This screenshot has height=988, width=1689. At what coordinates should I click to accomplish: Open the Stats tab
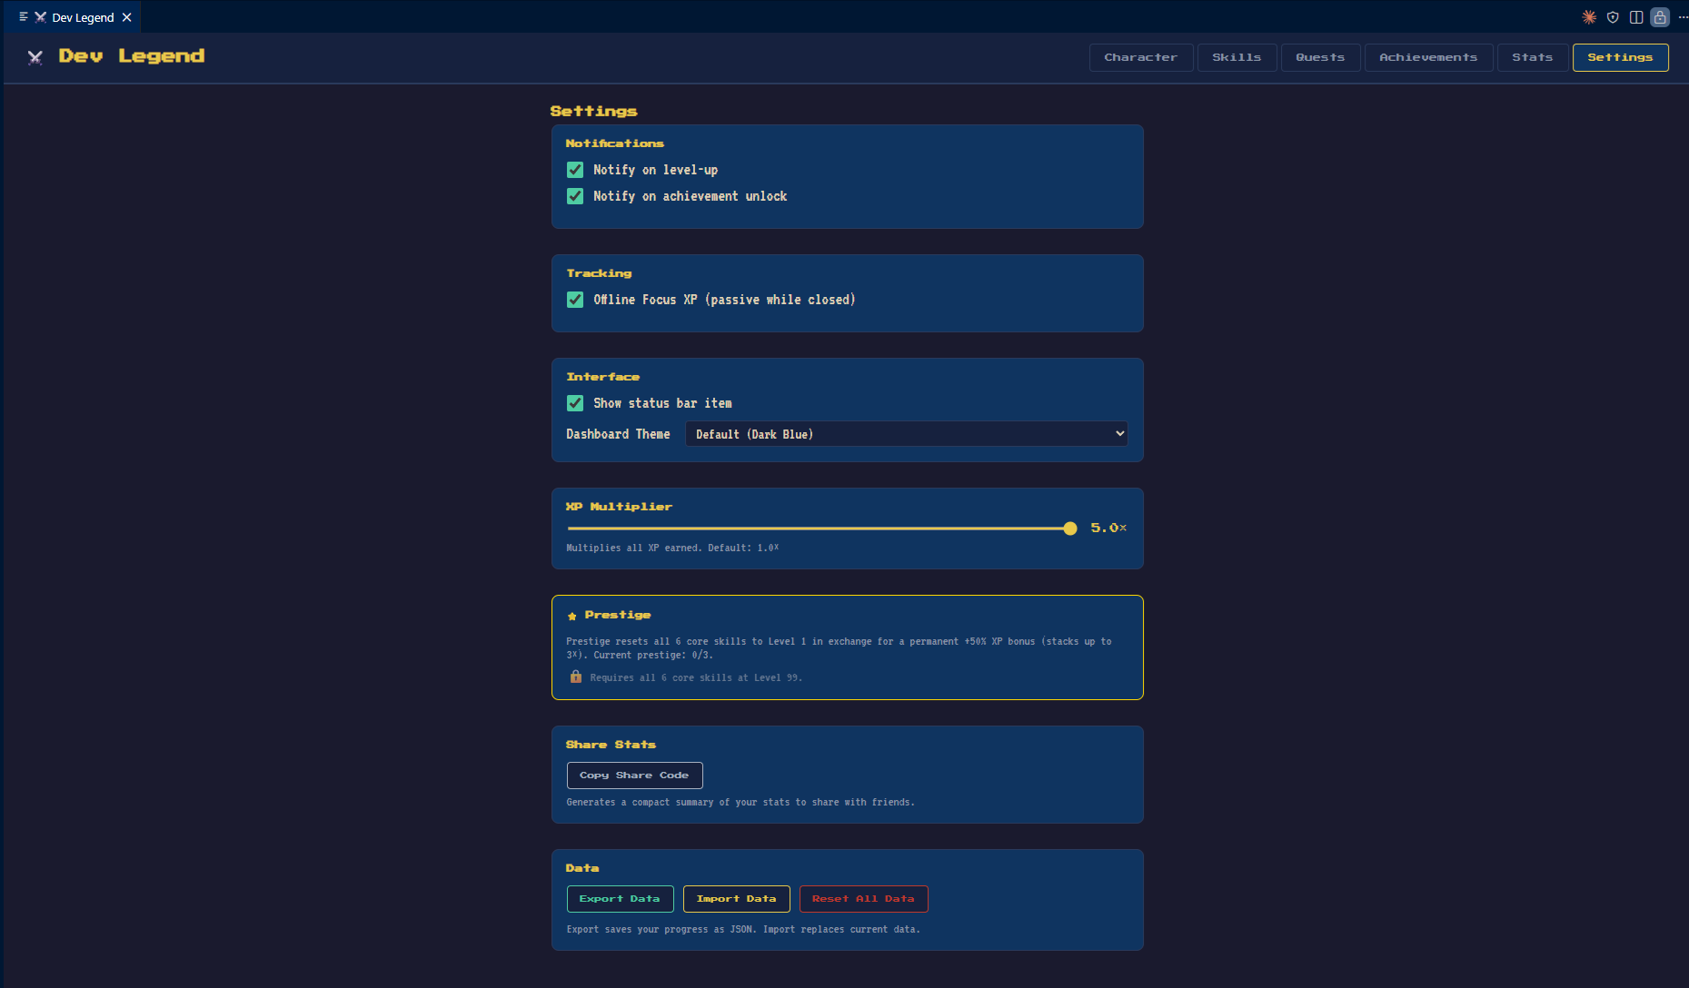[x=1532, y=57]
